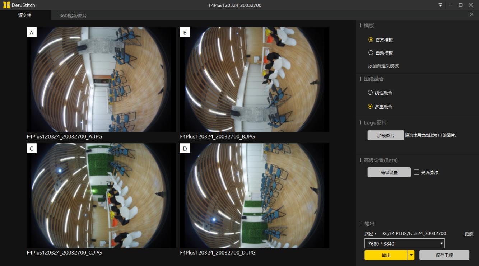Switch to the 360视频/图片 tab

pyautogui.click(x=73, y=15)
